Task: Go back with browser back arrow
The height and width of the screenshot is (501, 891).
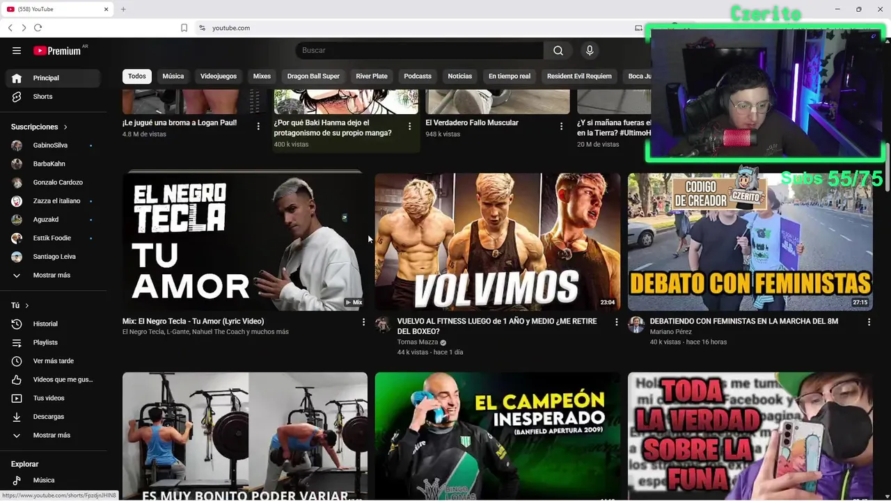Action: tap(10, 28)
